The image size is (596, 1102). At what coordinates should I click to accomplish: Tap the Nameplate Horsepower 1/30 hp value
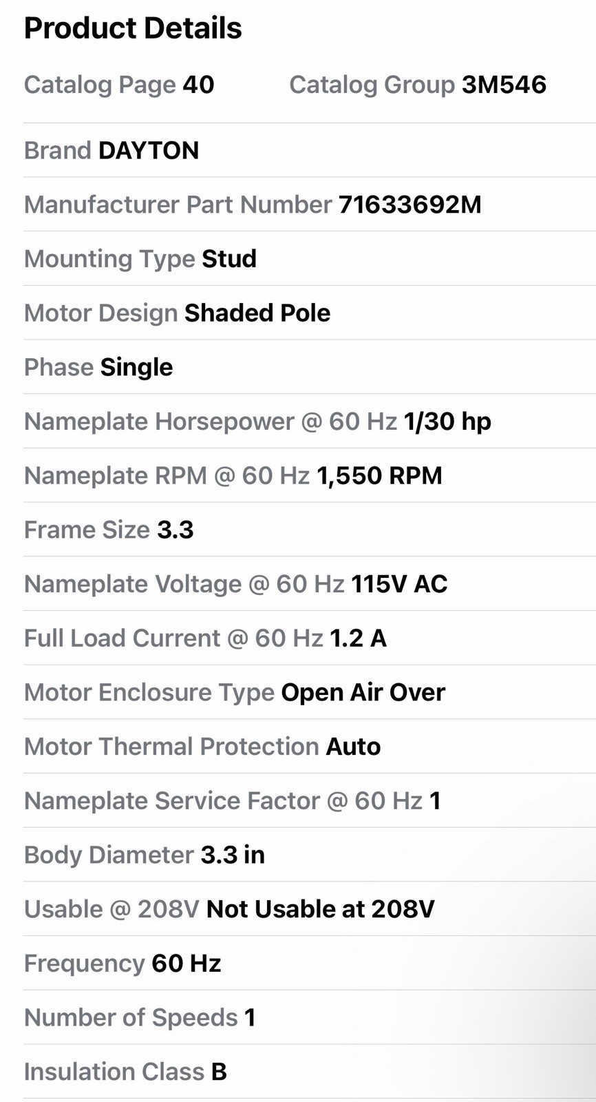(447, 421)
